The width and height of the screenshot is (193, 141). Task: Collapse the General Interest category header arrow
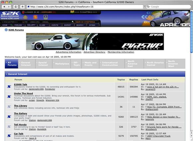pyautogui.click(x=7, y=74)
